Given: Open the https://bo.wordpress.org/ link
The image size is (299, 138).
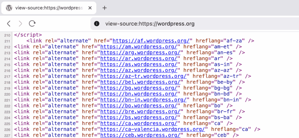Looking at the screenshot, I should pyautogui.click(x=139, y=106).
